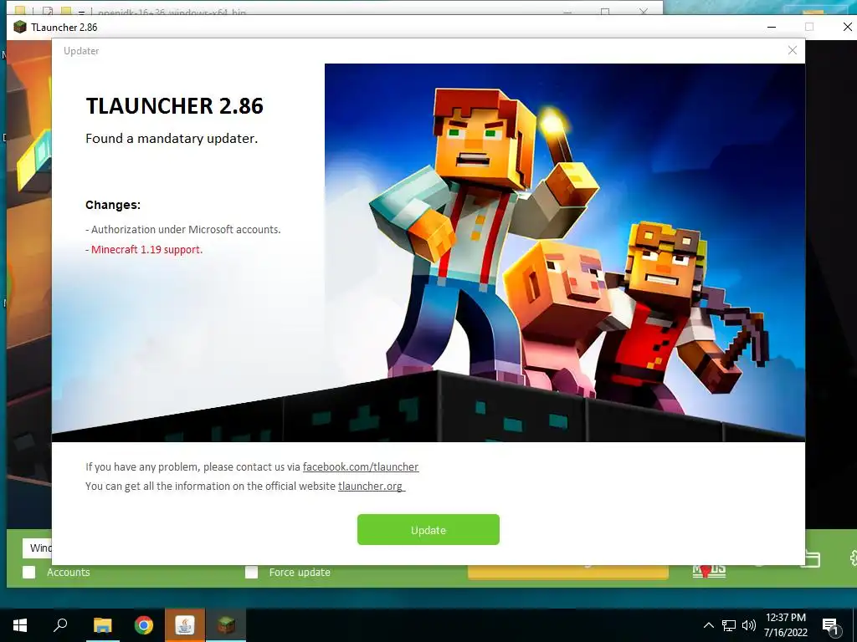Screen dimensions: 857x642
Task: Open the Mods icon in TLauncher bar
Action: [x=709, y=572]
